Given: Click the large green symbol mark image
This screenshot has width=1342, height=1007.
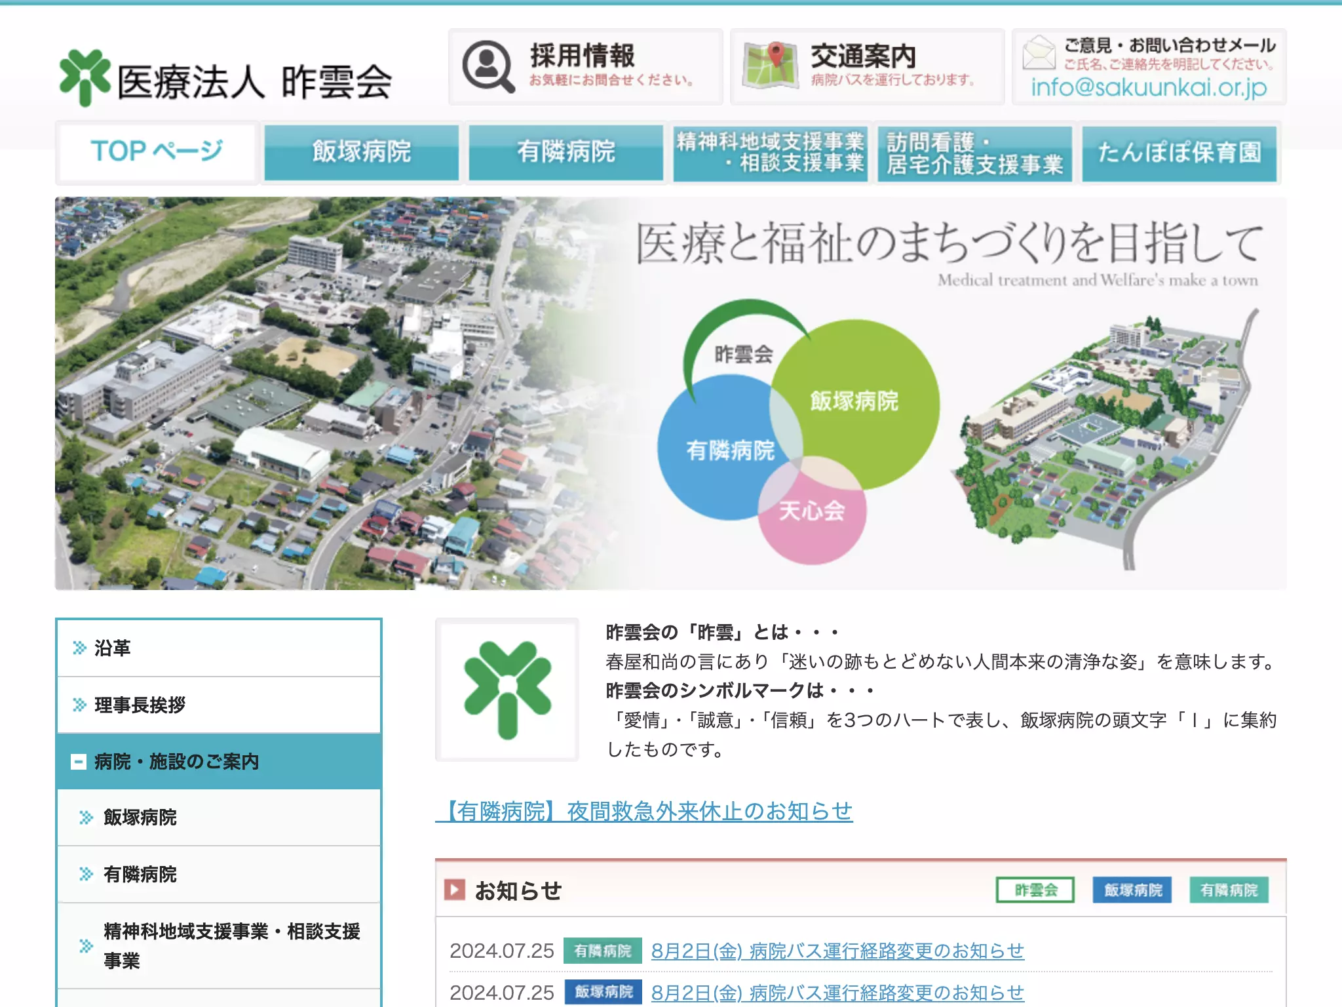Looking at the screenshot, I should (x=507, y=690).
